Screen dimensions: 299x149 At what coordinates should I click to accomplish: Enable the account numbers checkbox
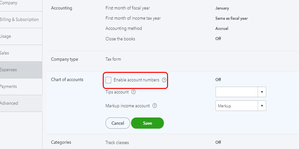point(108,80)
